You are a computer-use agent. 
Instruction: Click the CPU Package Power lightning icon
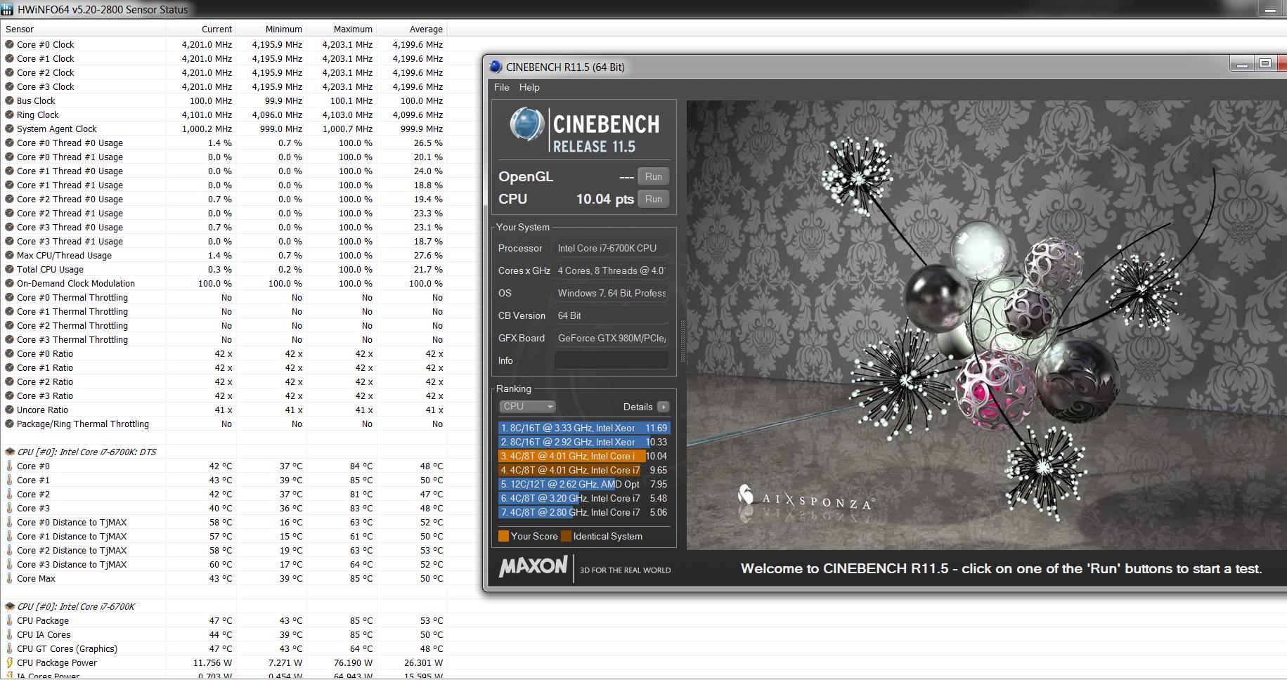10,662
